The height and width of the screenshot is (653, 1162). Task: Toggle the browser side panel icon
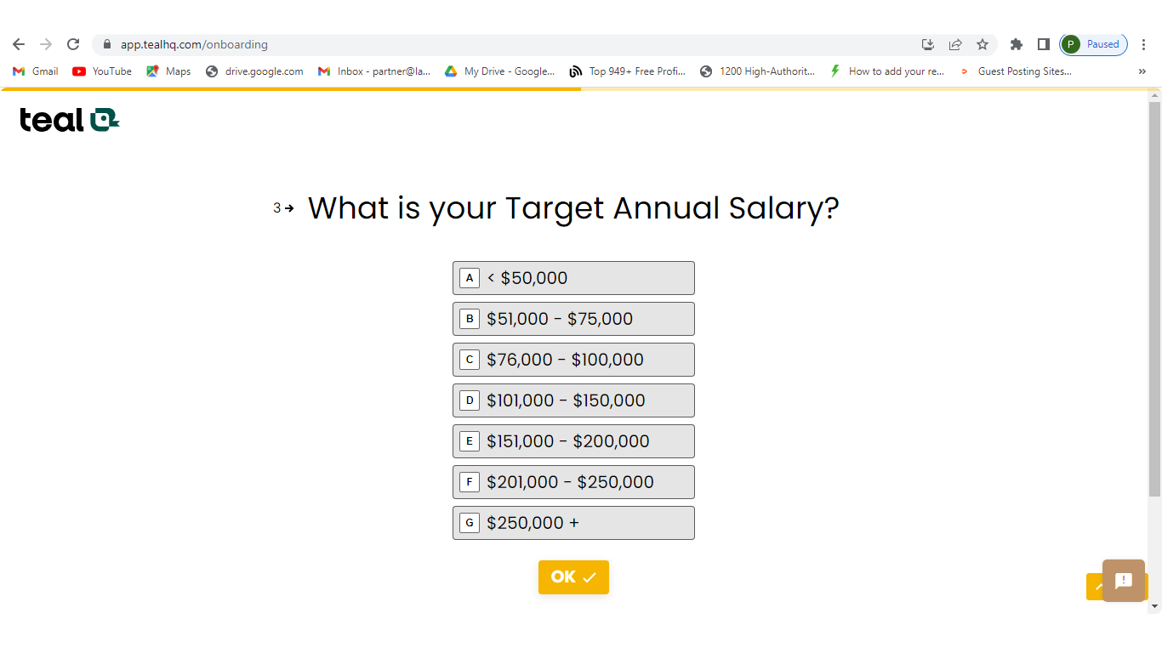(1043, 44)
